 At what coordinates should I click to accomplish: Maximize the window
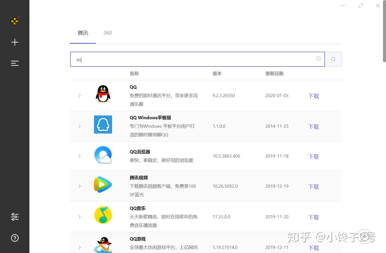tap(361, 6)
